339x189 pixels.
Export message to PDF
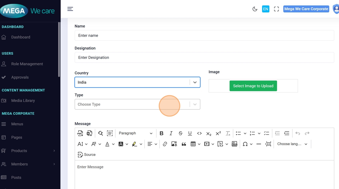(80, 133)
